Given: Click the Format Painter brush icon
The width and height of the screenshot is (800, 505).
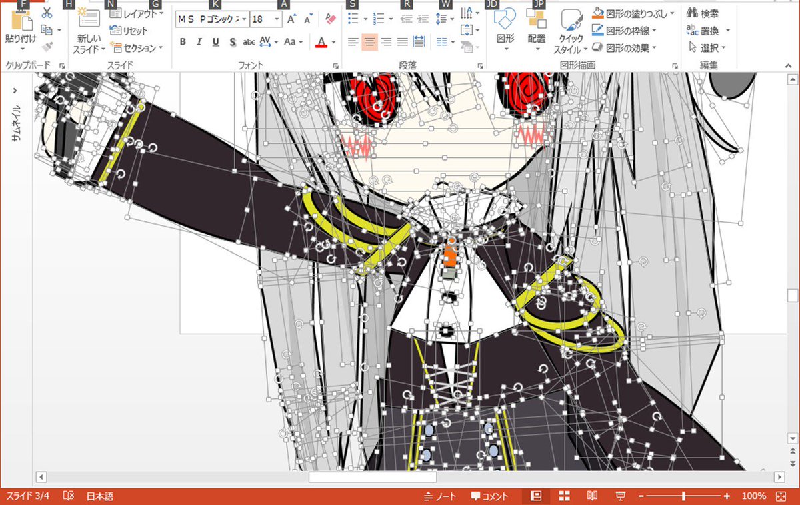Looking at the screenshot, I should pos(47,47).
